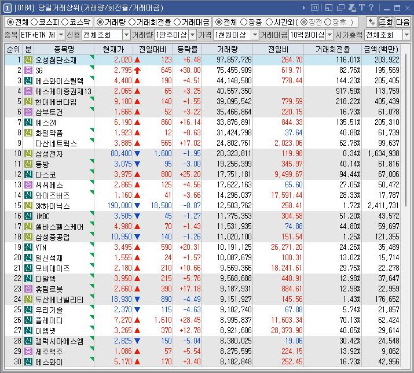Click the 증 badge next to 삼부토건
The image size is (414, 373).
pos(28,112)
